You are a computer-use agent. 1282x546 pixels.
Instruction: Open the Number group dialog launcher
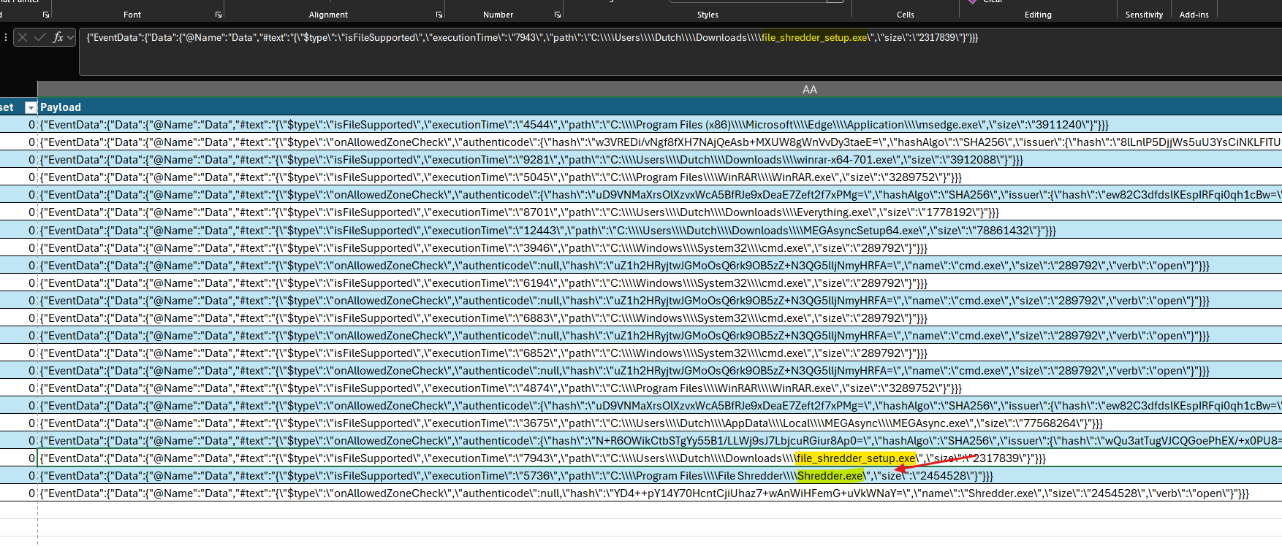coord(558,15)
